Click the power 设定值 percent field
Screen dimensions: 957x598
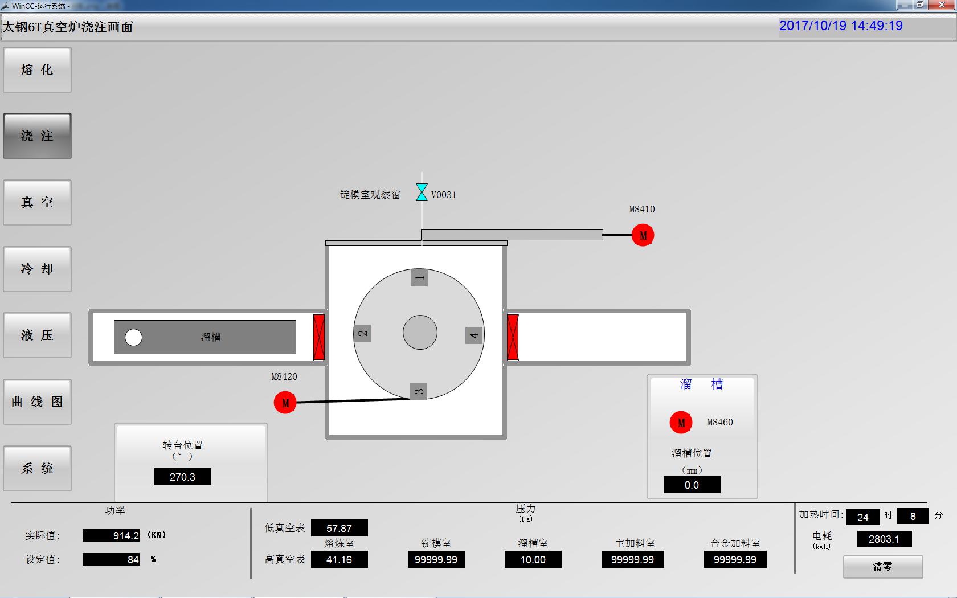pos(111,559)
